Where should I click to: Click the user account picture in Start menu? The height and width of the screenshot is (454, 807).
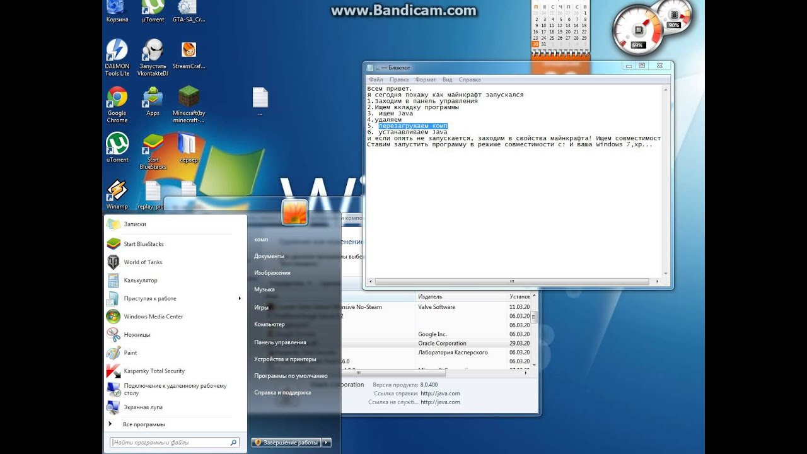(294, 212)
